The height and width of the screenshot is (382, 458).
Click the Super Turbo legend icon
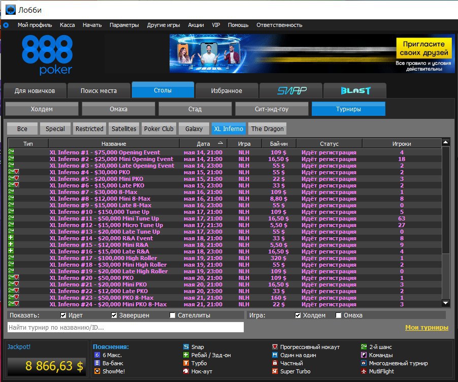pos(275,371)
